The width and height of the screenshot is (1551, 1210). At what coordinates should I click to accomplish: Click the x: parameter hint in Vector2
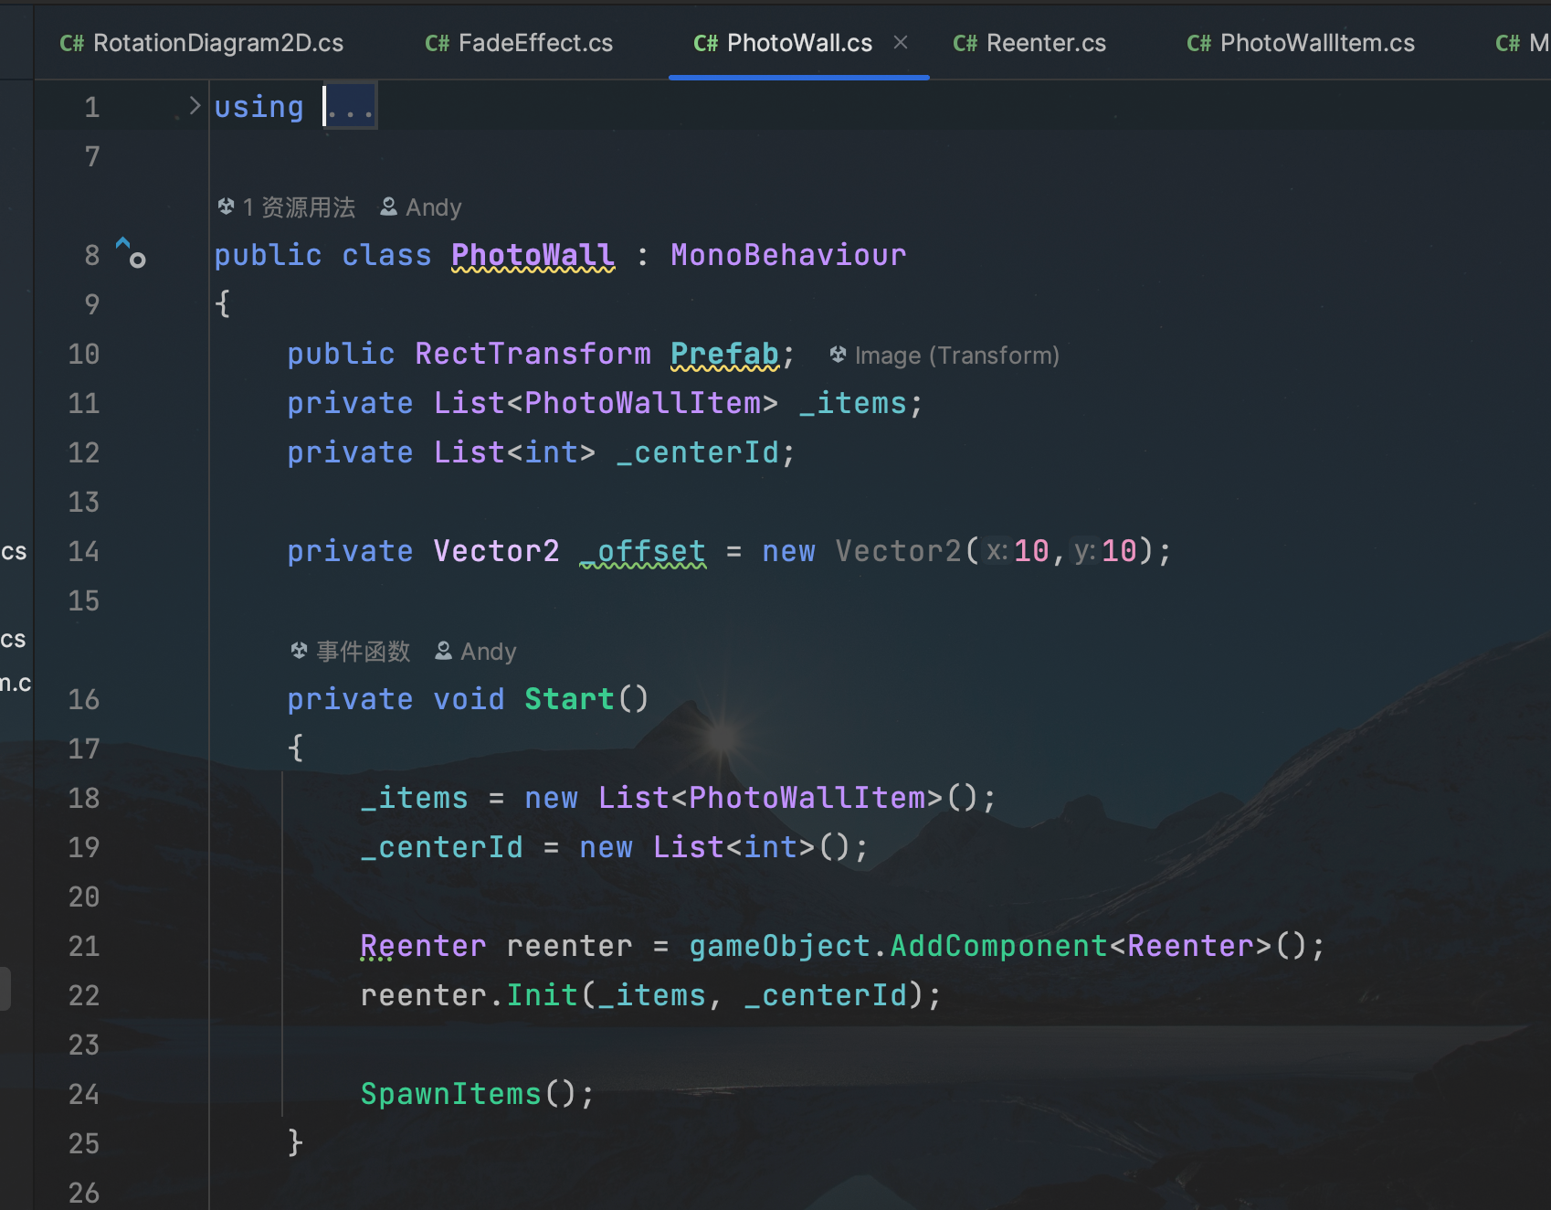(997, 551)
